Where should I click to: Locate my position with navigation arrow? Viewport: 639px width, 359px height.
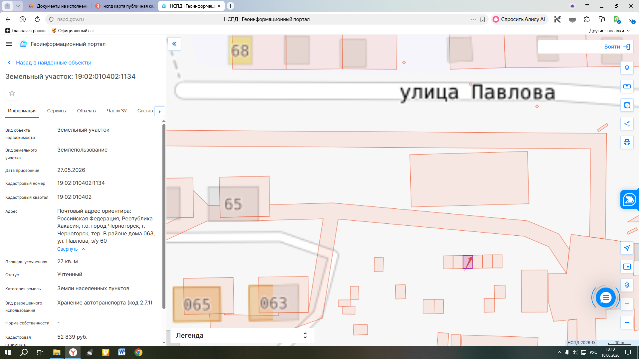(x=627, y=248)
